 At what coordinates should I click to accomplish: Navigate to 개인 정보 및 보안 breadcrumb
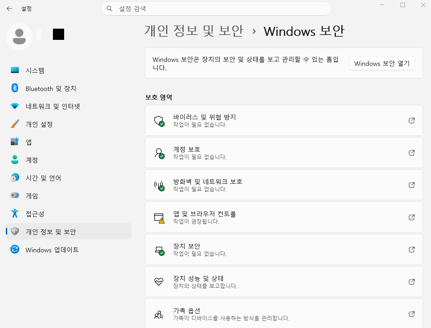pos(194,30)
